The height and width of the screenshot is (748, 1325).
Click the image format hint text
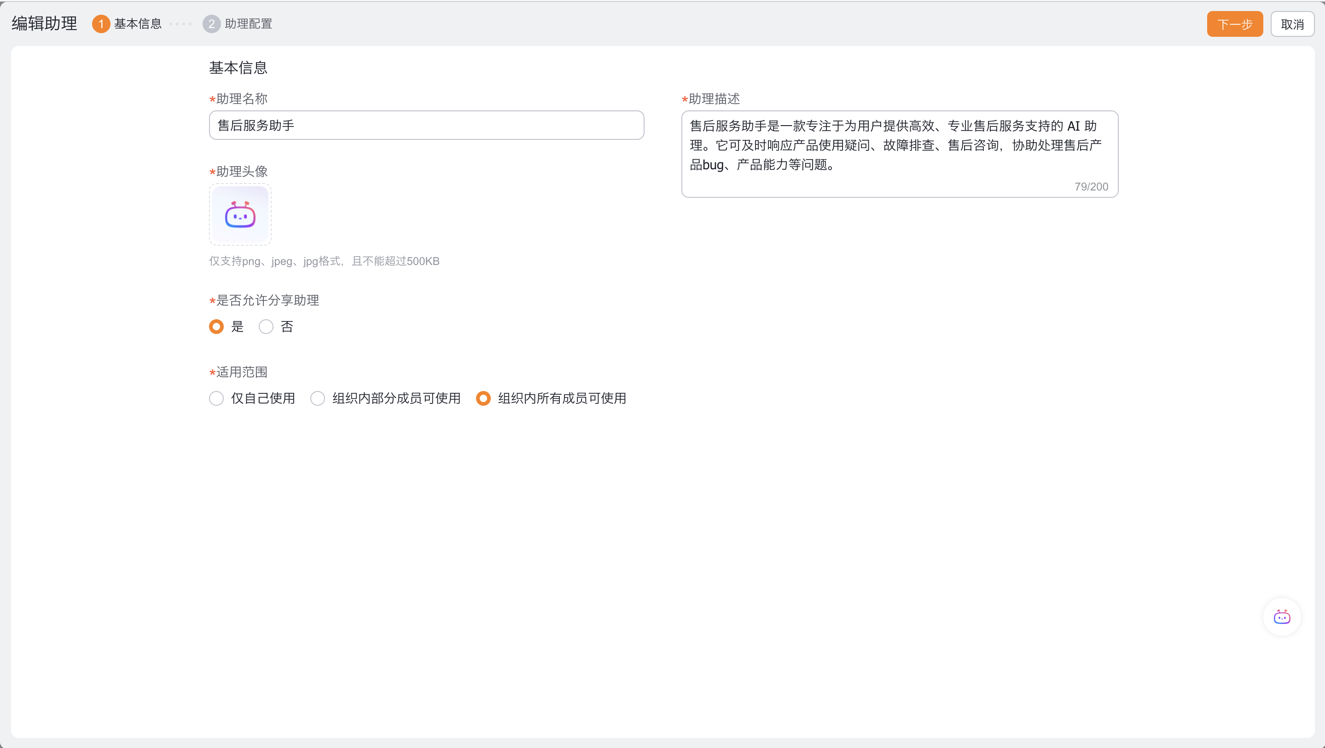pyautogui.click(x=324, y=261)
